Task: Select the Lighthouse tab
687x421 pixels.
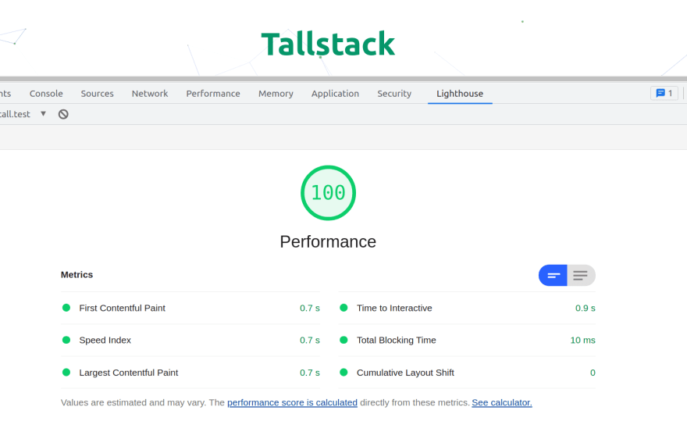Action: coord(460,94)
